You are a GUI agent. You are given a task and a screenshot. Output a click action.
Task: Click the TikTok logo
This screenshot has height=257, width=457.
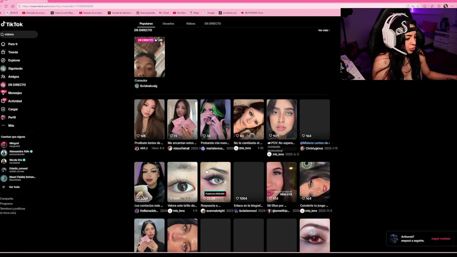click(x=12, y=24)
